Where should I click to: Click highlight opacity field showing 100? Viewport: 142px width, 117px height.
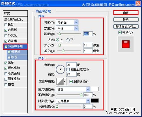88,95
